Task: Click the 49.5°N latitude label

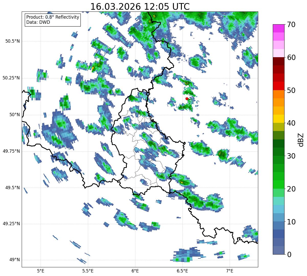Action: pos(13,188)
